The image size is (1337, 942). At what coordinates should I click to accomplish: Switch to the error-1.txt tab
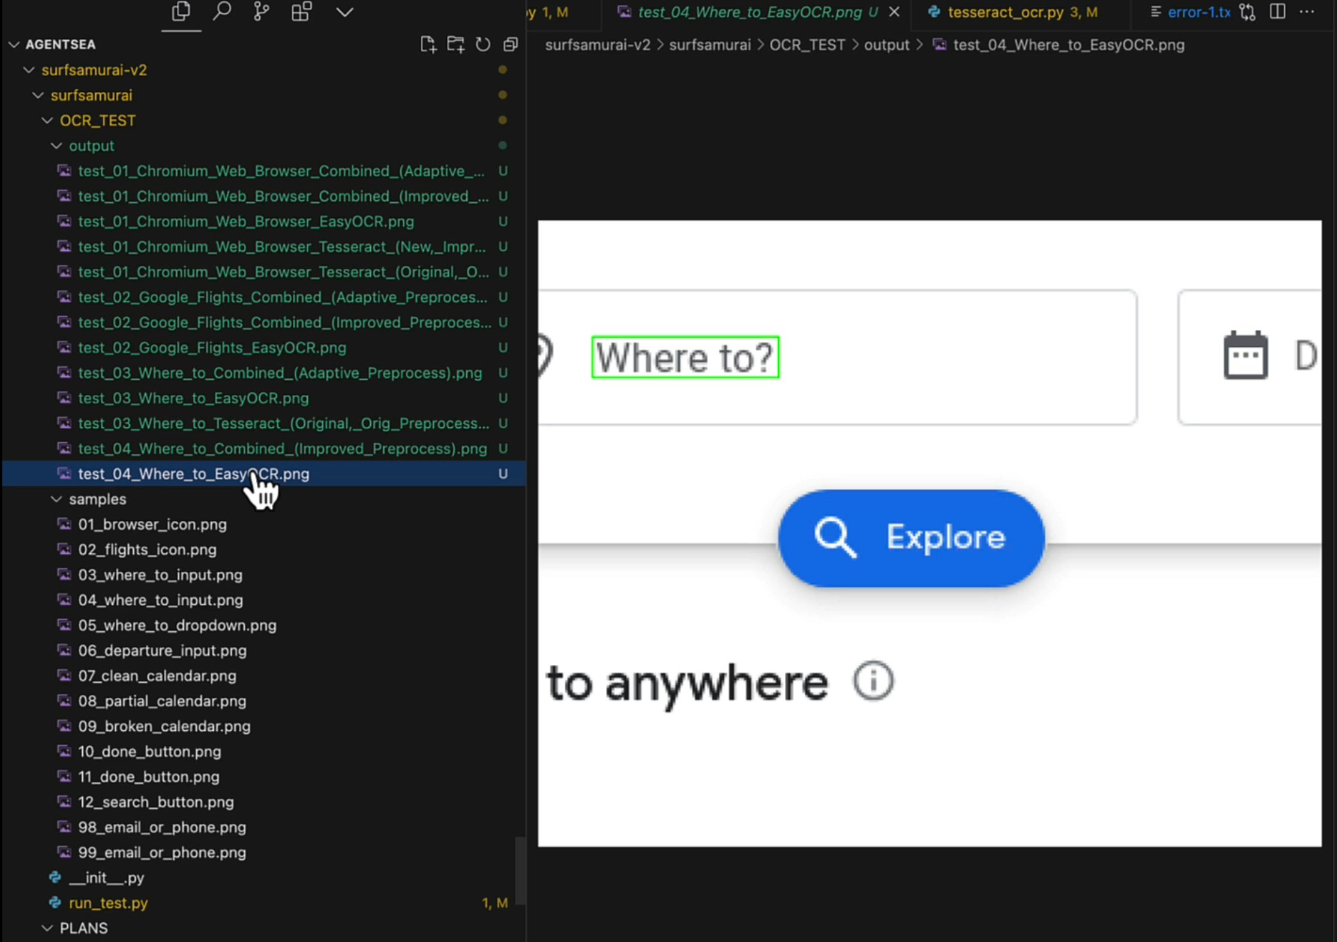[1198, 12]
